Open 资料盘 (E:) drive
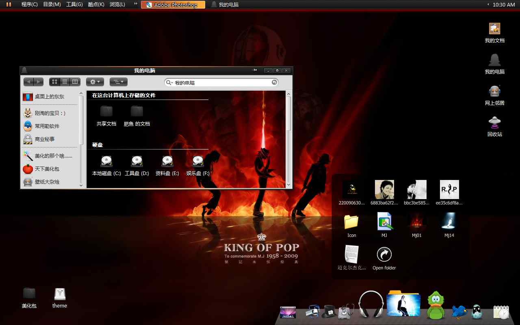 click(167, 166)
